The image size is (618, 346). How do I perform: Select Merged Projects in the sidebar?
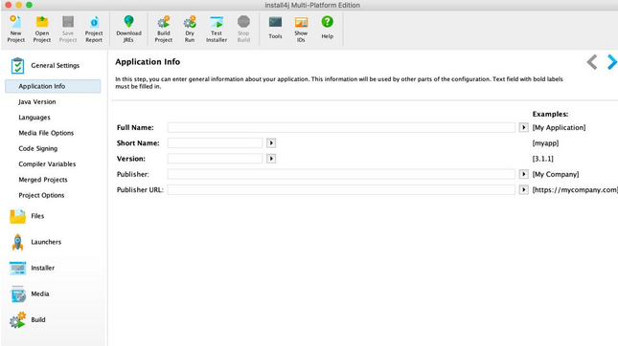click(x=43, y=180)
